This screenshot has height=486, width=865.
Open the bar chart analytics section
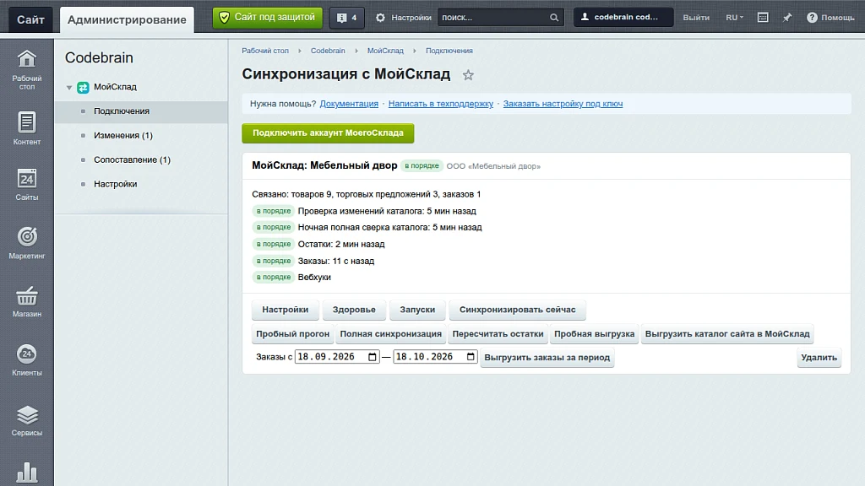(26, 472)
